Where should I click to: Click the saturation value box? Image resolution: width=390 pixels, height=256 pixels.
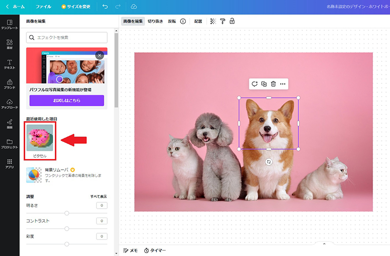tap(102, 236)
